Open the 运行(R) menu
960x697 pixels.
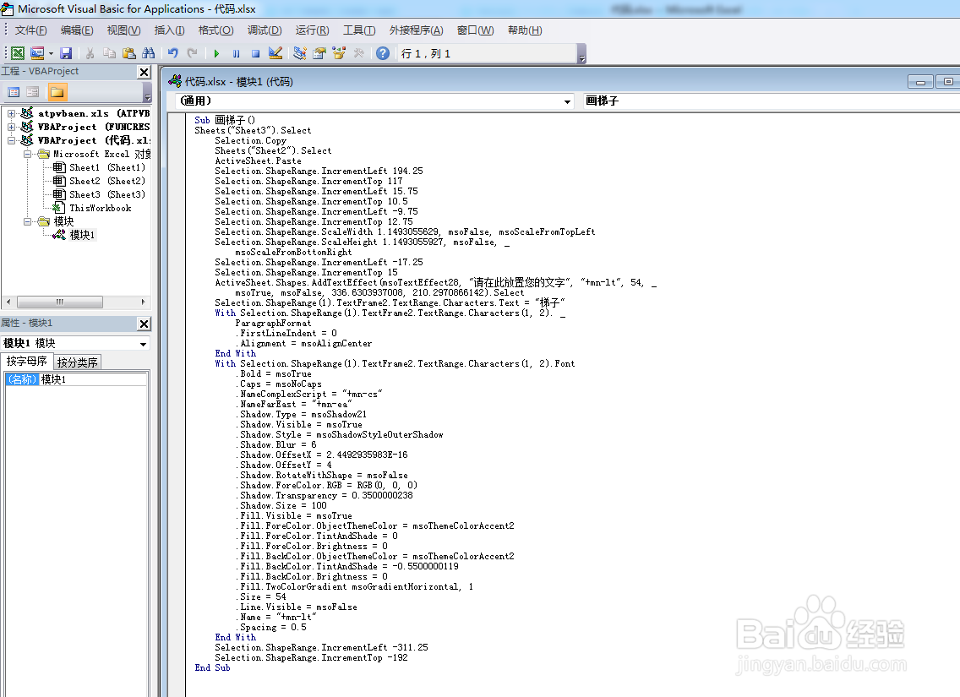point(312,30)
